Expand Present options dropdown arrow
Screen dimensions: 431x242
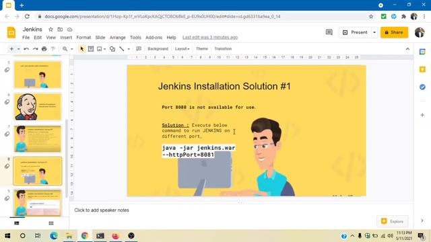click(374, 32)
